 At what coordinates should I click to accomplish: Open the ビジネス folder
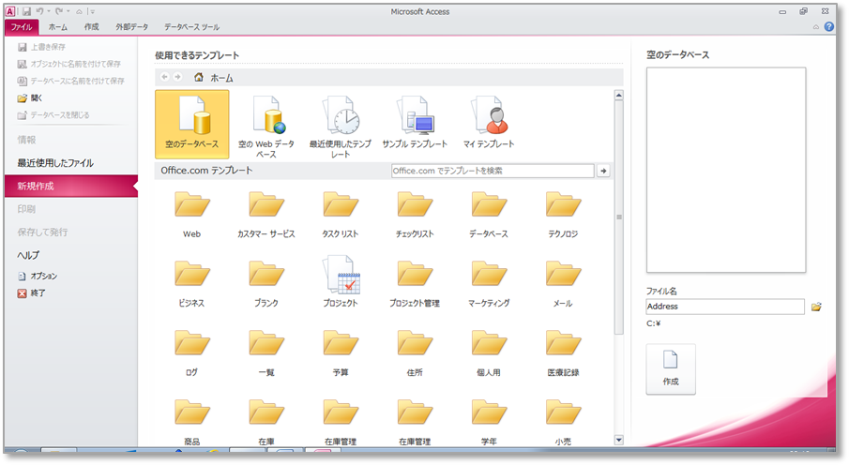(x=191, y=284)
